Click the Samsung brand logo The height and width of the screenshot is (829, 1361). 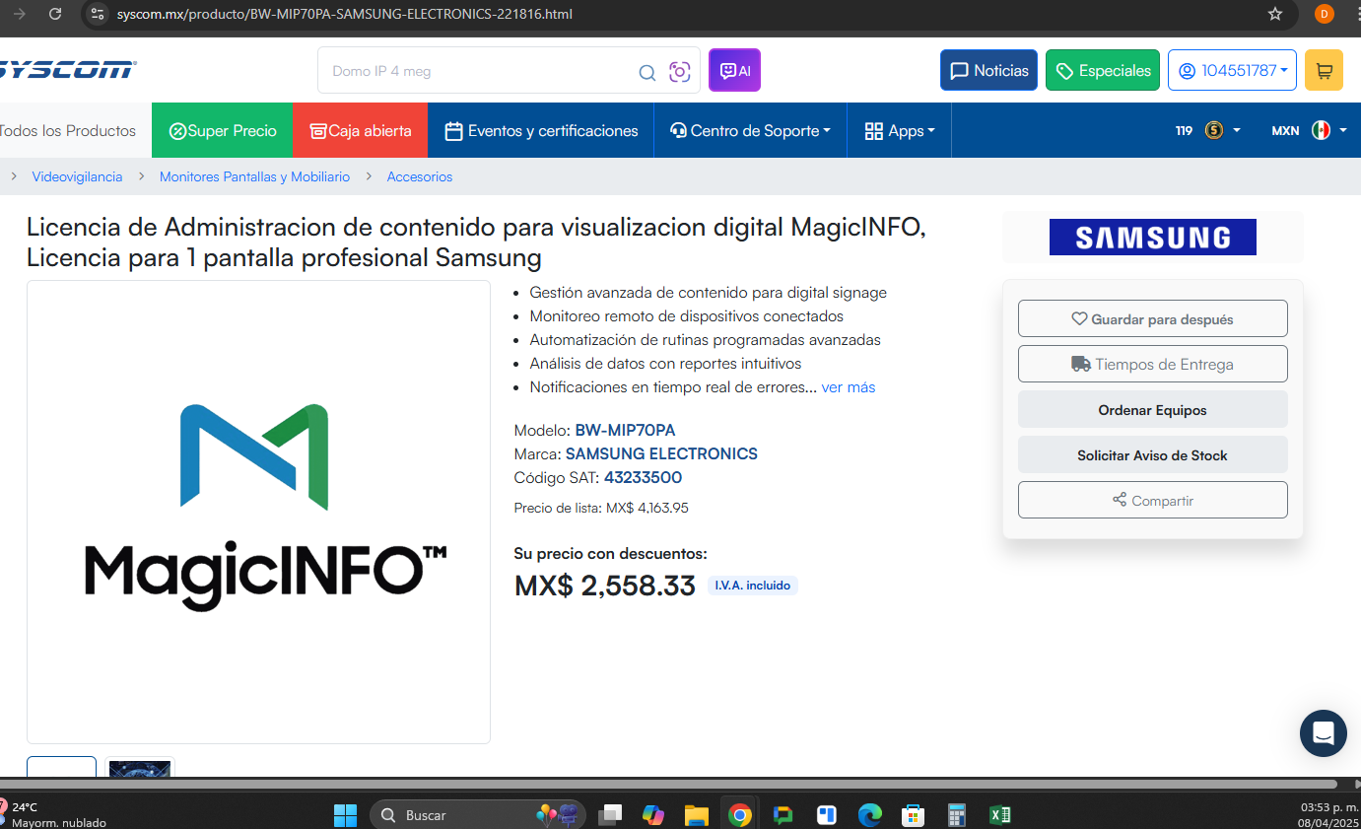1153,237
